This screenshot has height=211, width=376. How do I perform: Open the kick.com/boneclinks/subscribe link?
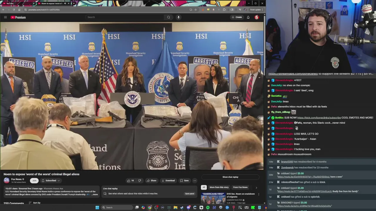(319, 118)
